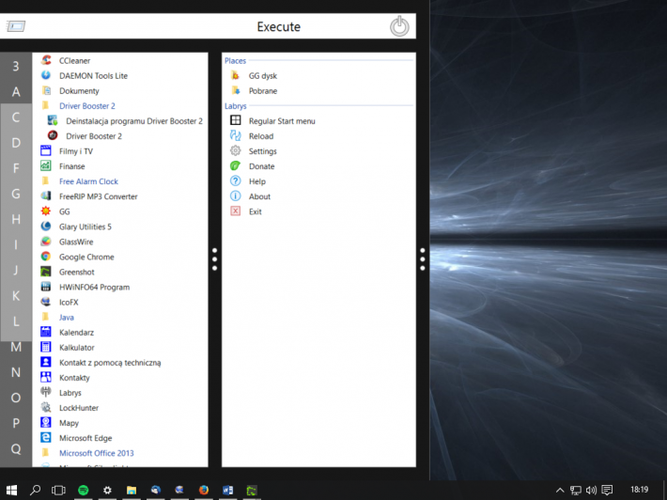Click FreeRIP MP3 Converter icon
667x500 pixels.
(46, 196)
